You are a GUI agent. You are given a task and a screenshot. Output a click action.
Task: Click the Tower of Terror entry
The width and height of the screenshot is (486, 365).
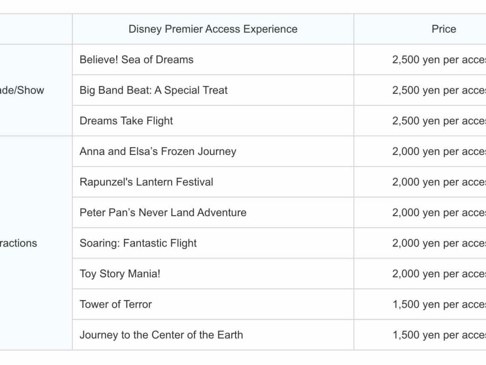116,304
